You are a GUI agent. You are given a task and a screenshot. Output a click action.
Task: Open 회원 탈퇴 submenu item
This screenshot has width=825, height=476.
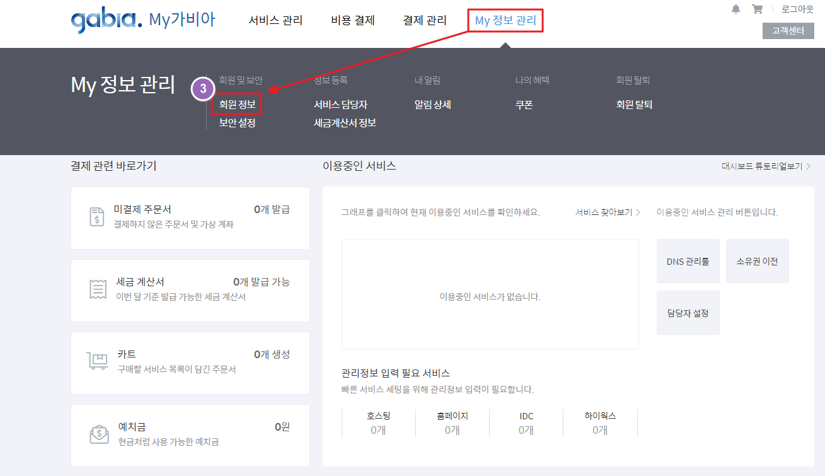634,105
